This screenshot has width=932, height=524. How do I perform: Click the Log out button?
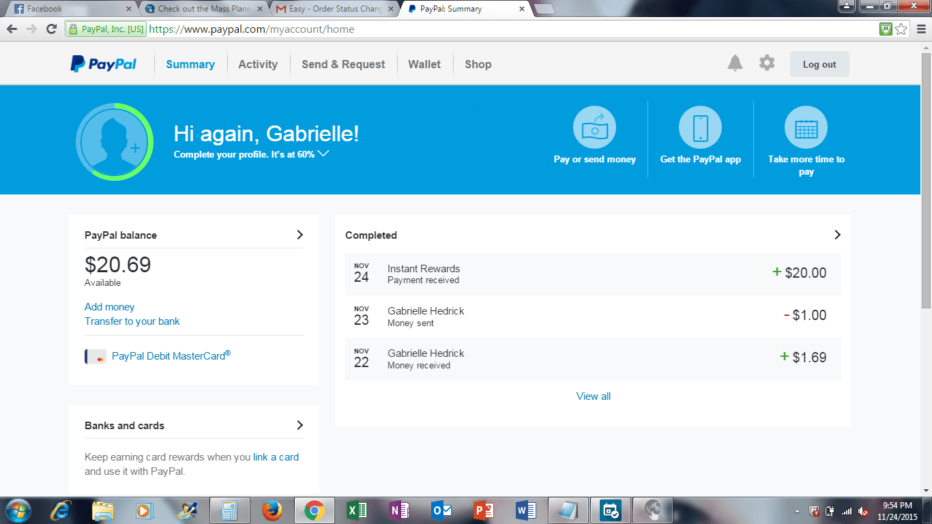[819, 64]
